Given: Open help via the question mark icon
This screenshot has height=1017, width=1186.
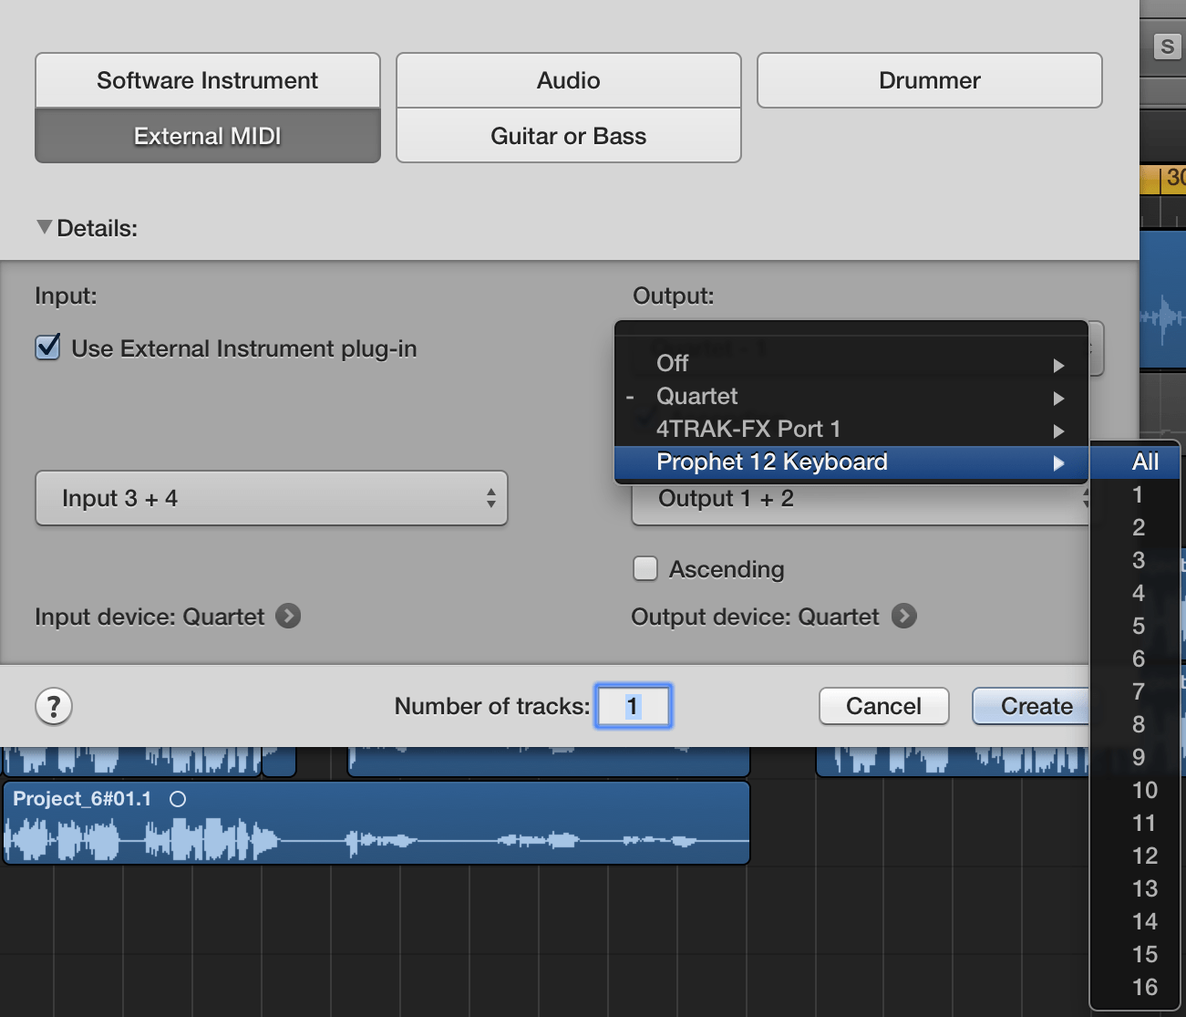Looking at the screenshot, I should 54,706.
